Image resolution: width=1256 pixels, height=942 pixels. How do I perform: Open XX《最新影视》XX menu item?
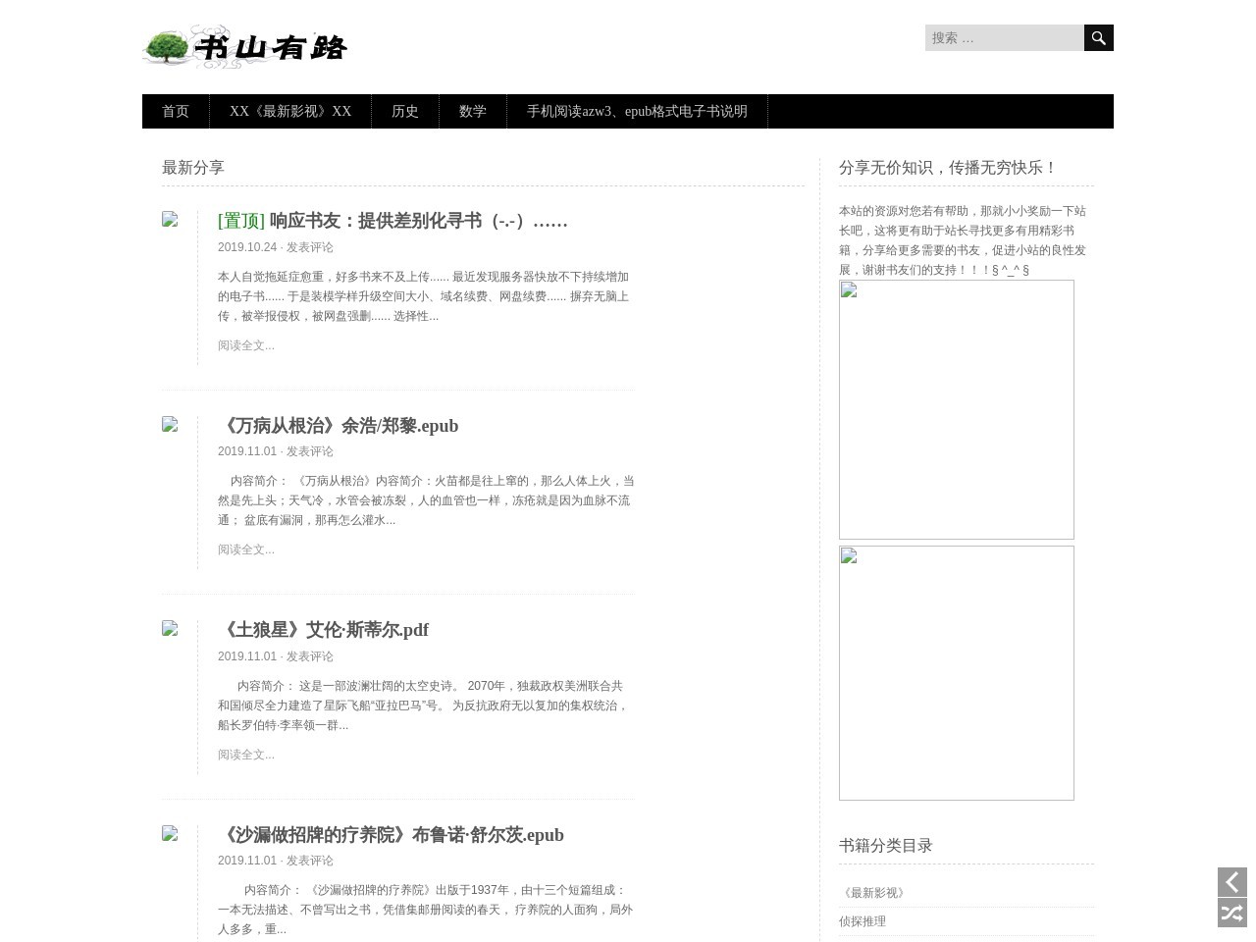(290, 112)
